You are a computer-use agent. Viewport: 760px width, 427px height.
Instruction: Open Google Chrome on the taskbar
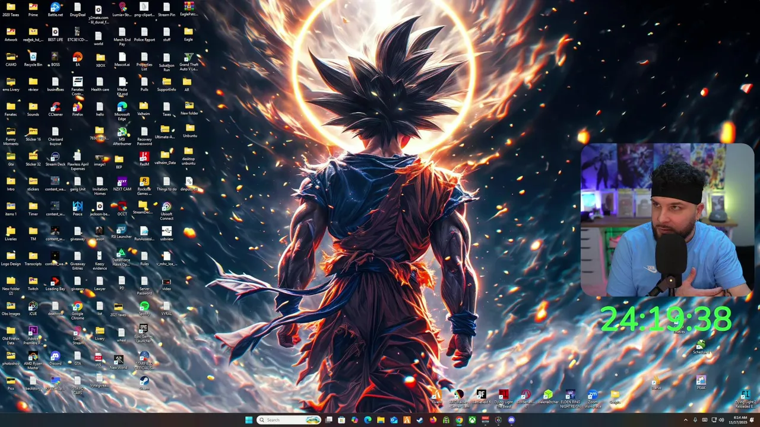click(459, 420)
